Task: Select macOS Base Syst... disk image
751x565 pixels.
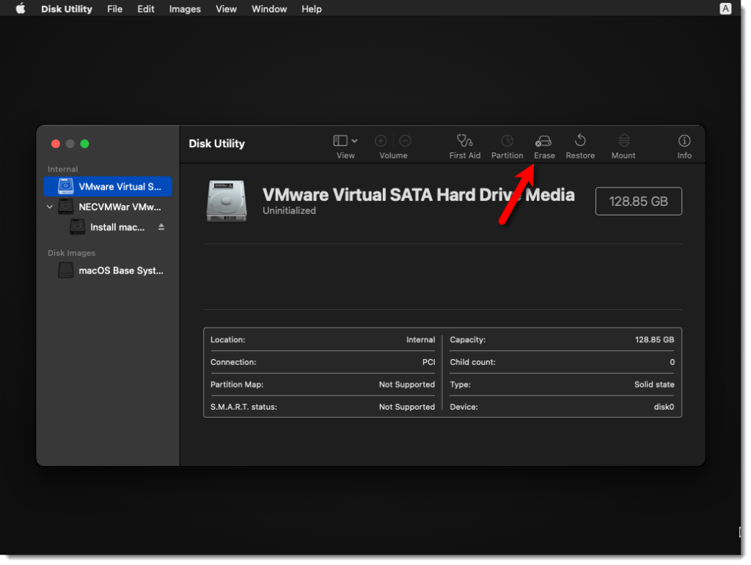Action: 111,271
